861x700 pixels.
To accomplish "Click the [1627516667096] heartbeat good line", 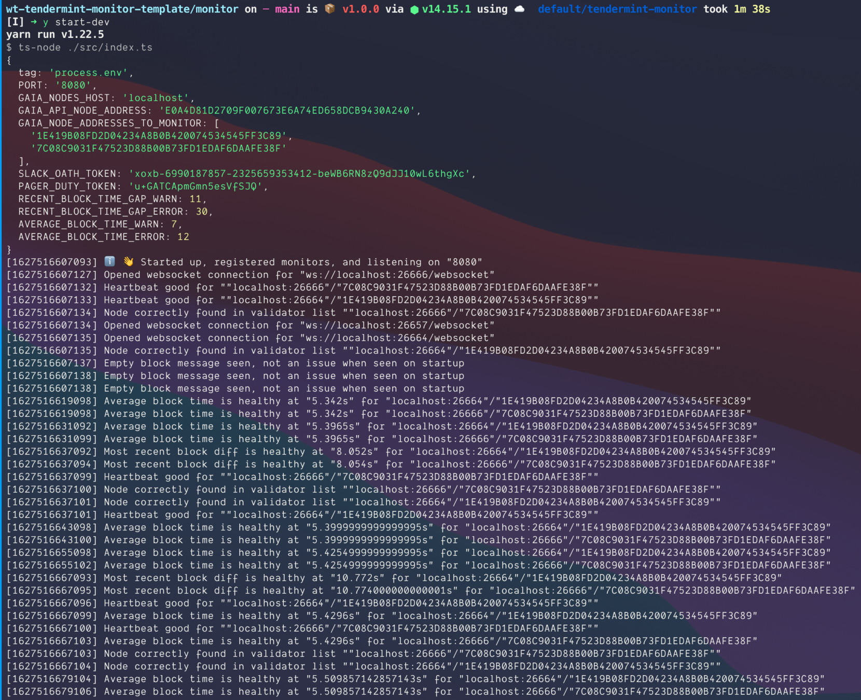I will (302, 603).
